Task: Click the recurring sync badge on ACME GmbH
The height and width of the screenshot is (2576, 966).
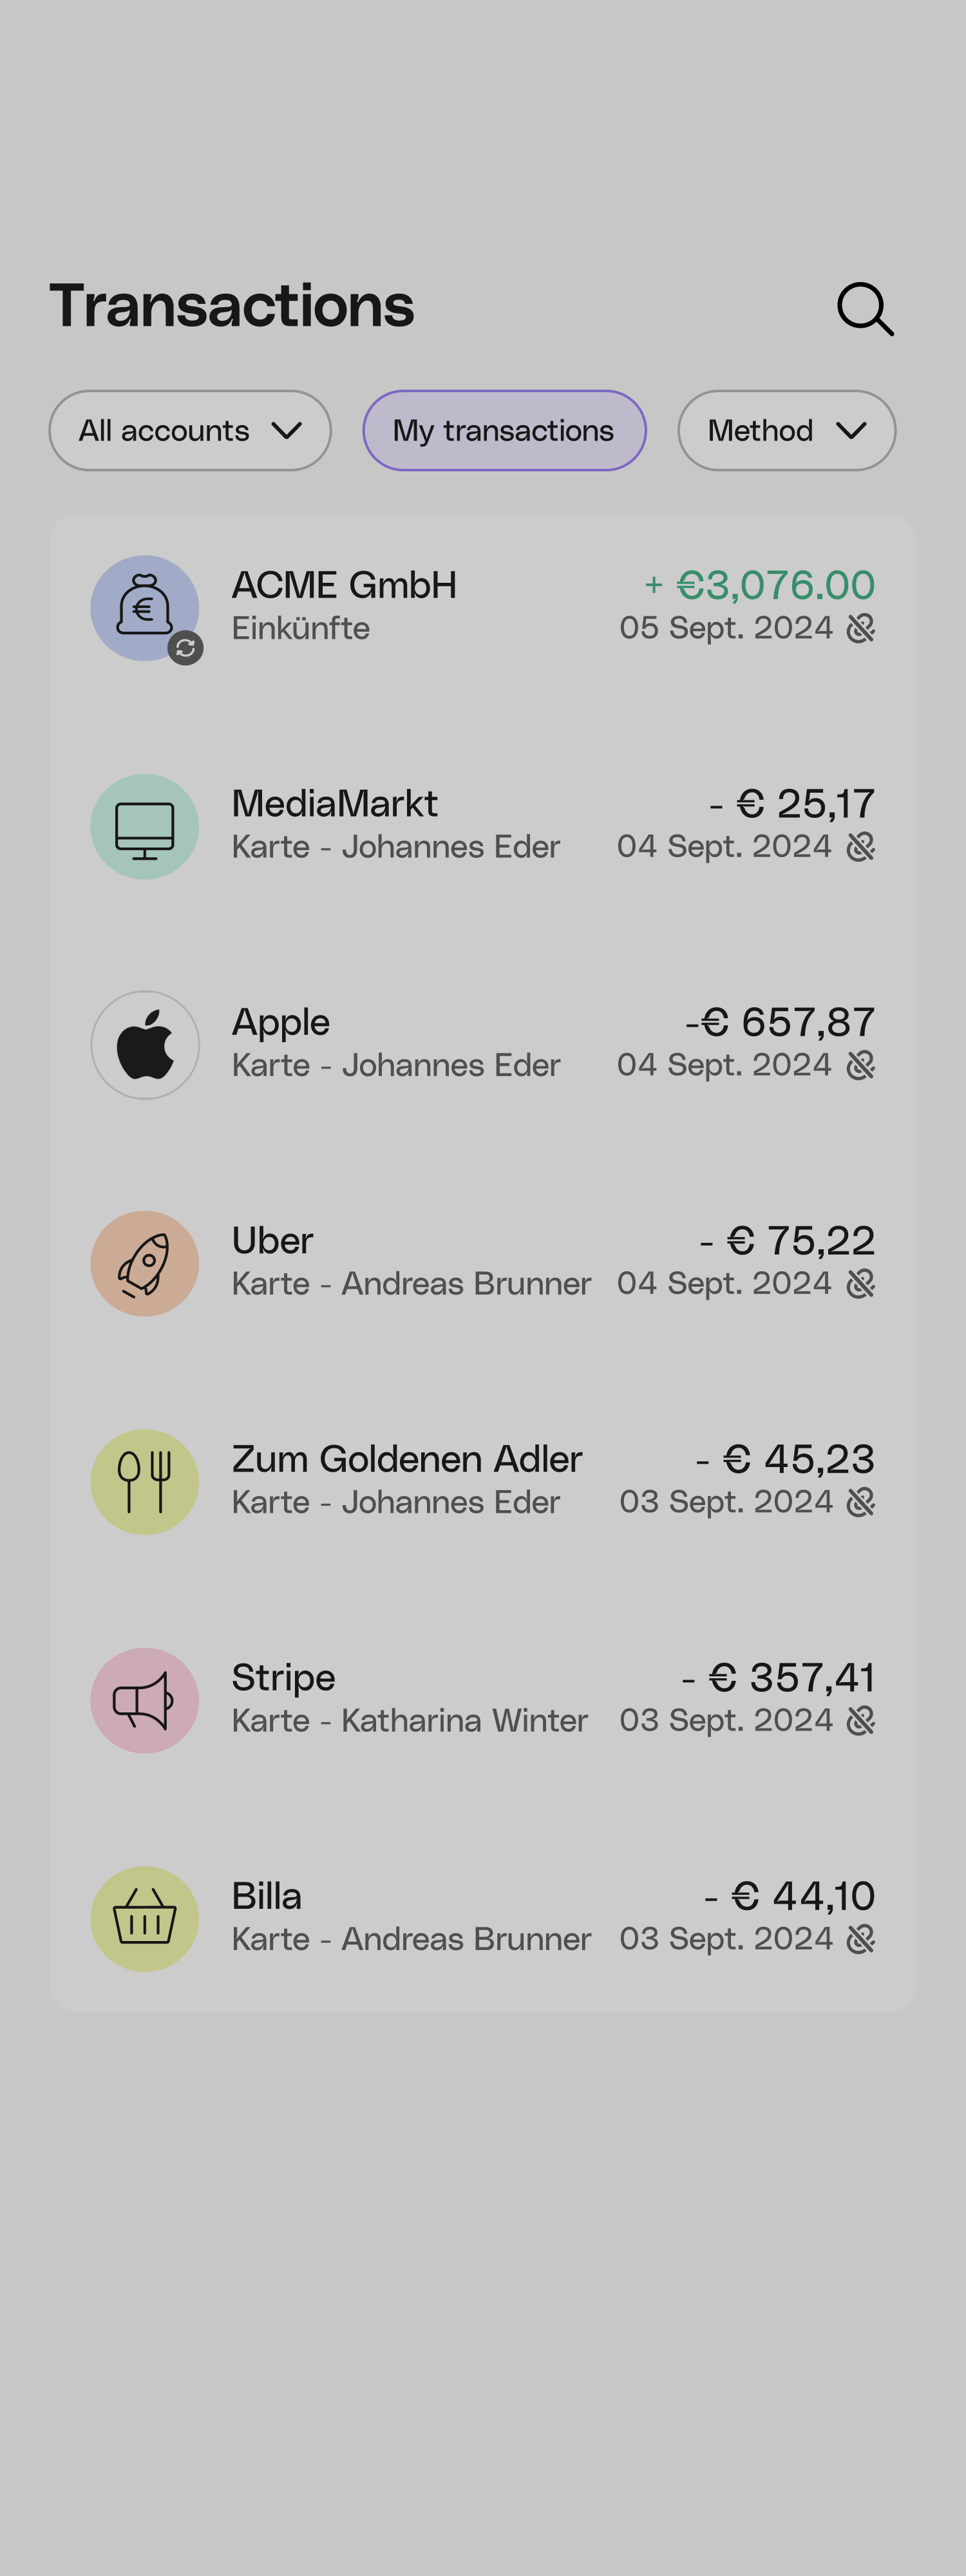Action: [x=185, y=648]
